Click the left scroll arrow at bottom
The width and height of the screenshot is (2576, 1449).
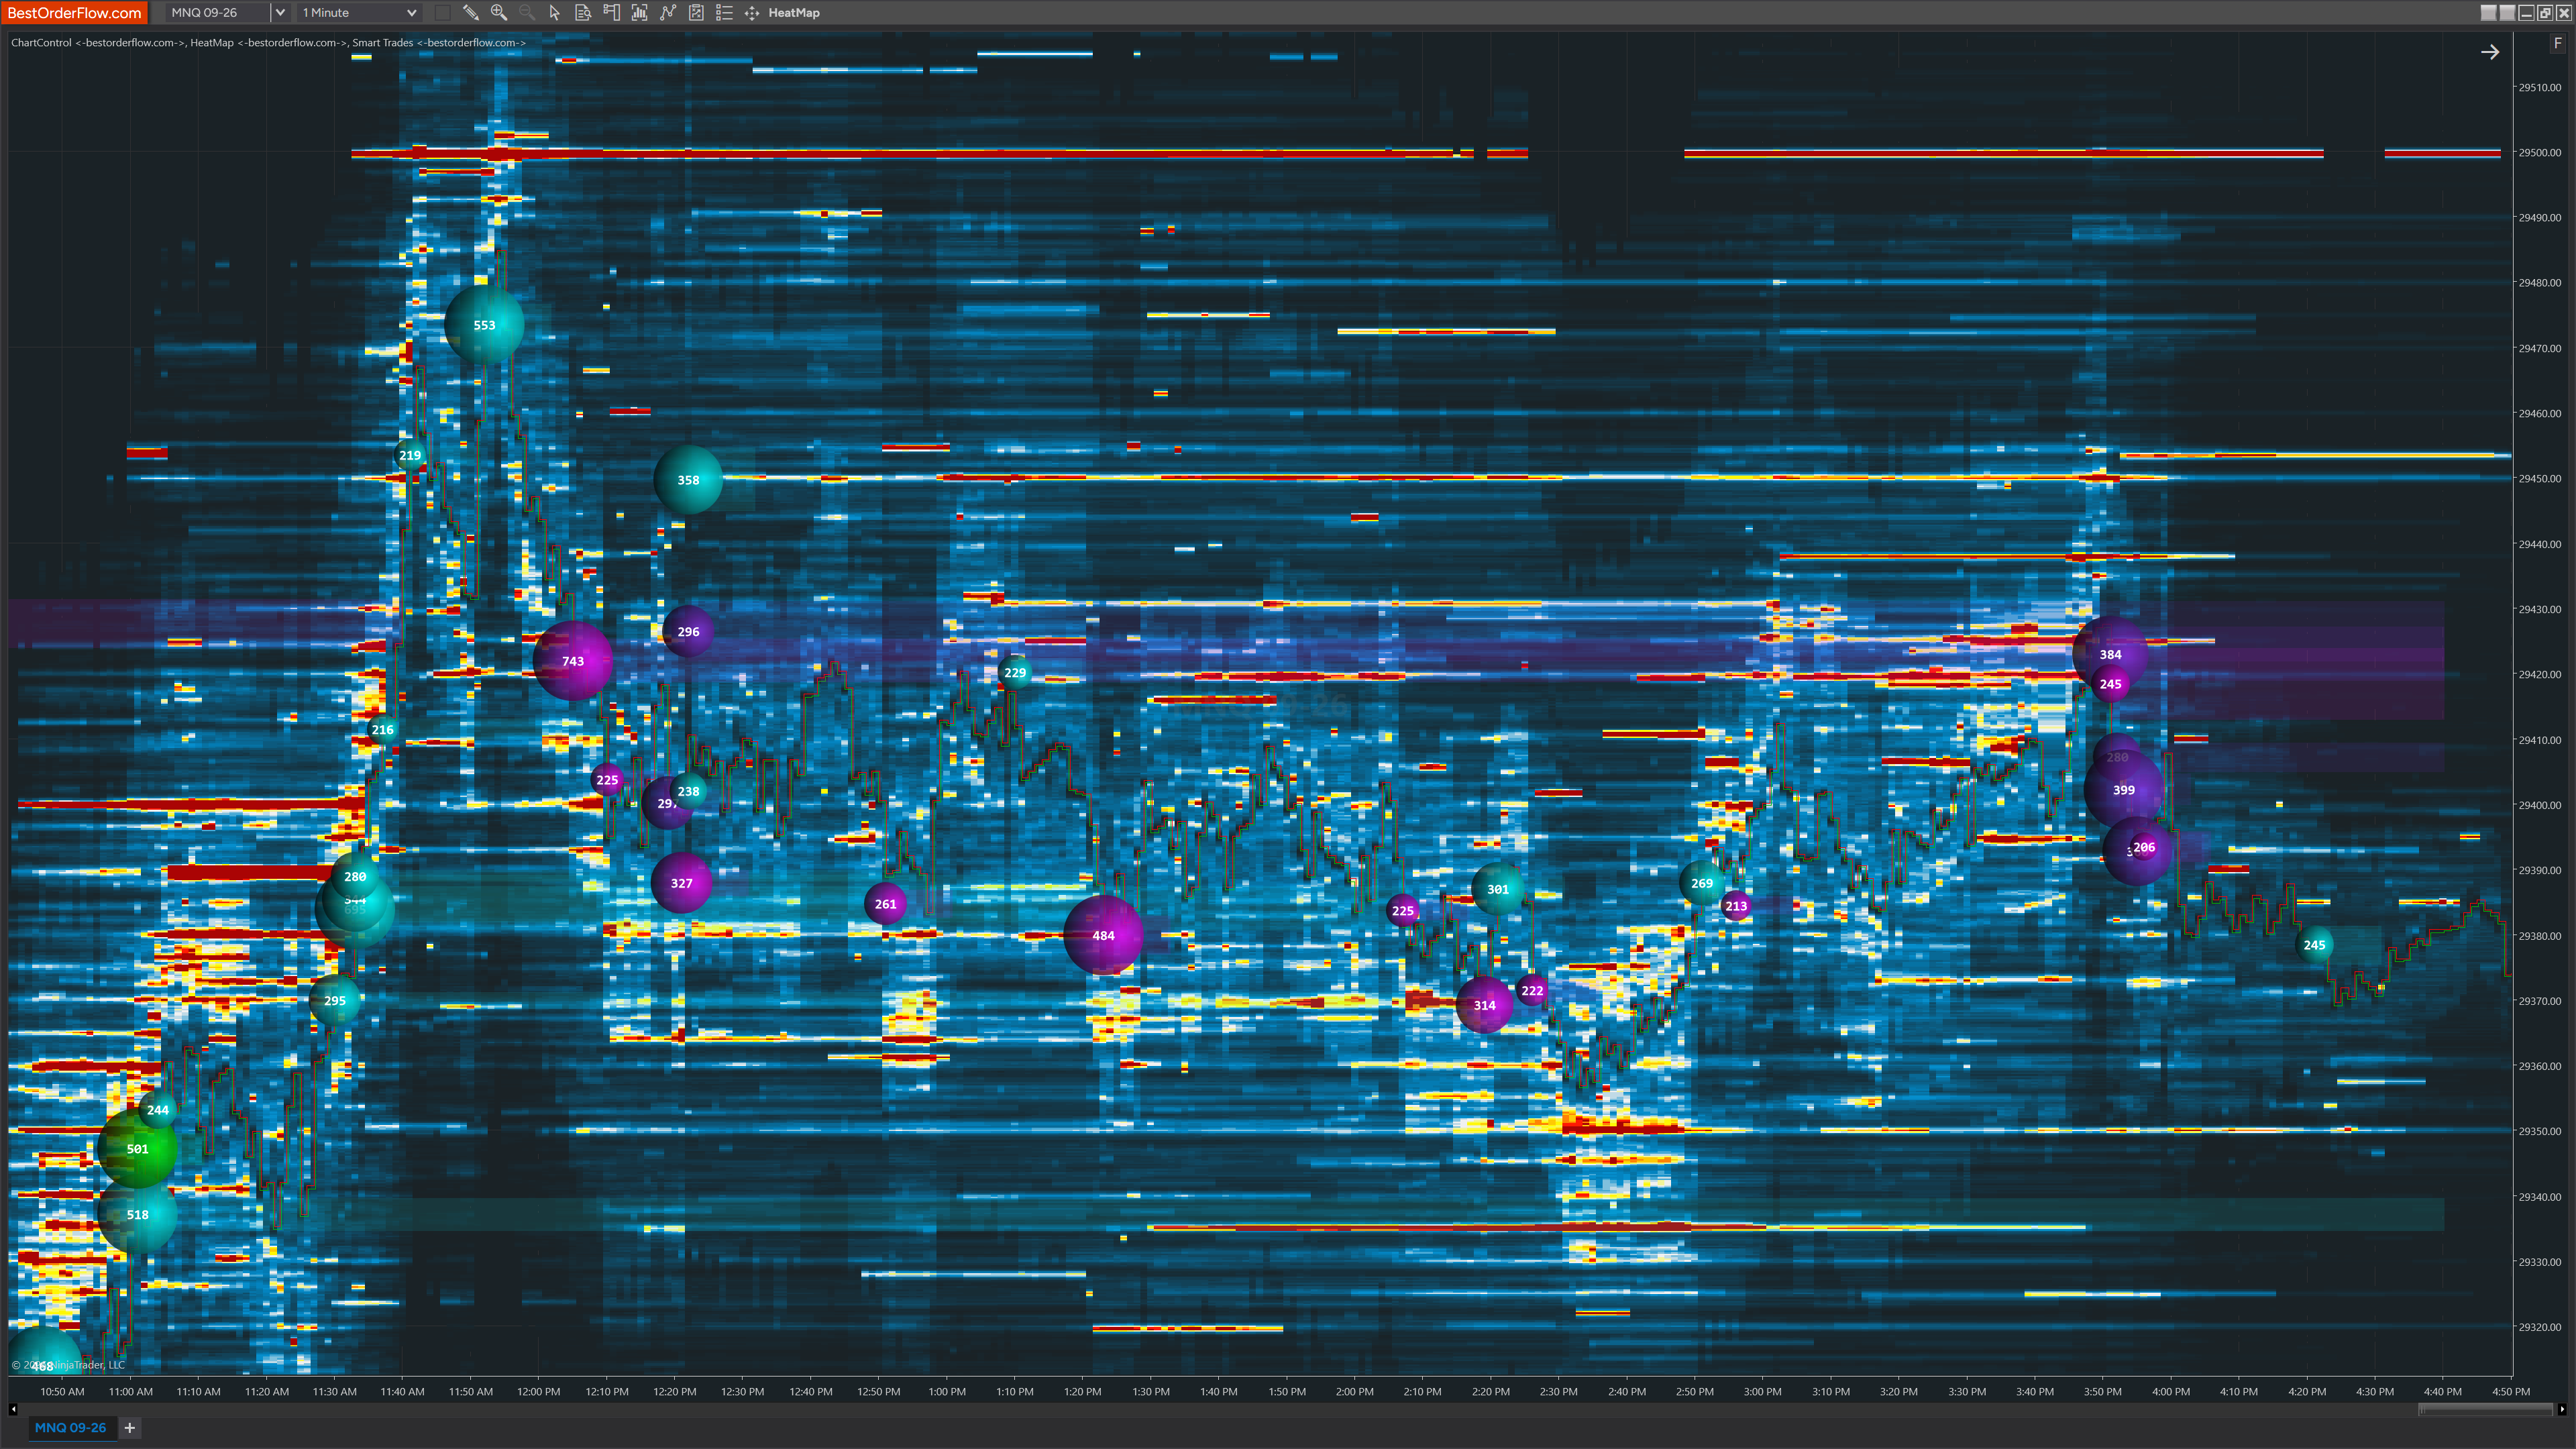[12, 1409]
